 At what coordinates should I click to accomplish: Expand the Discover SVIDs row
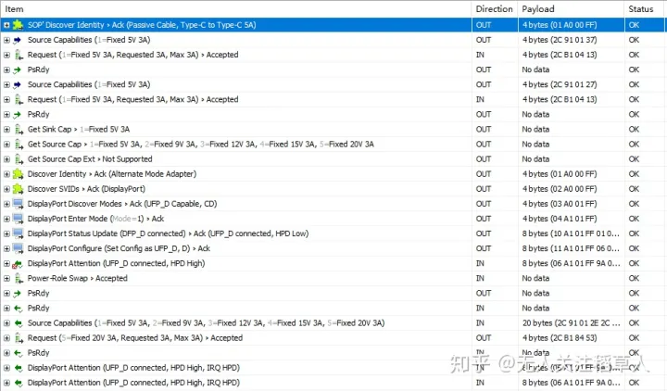coord(6,189)
